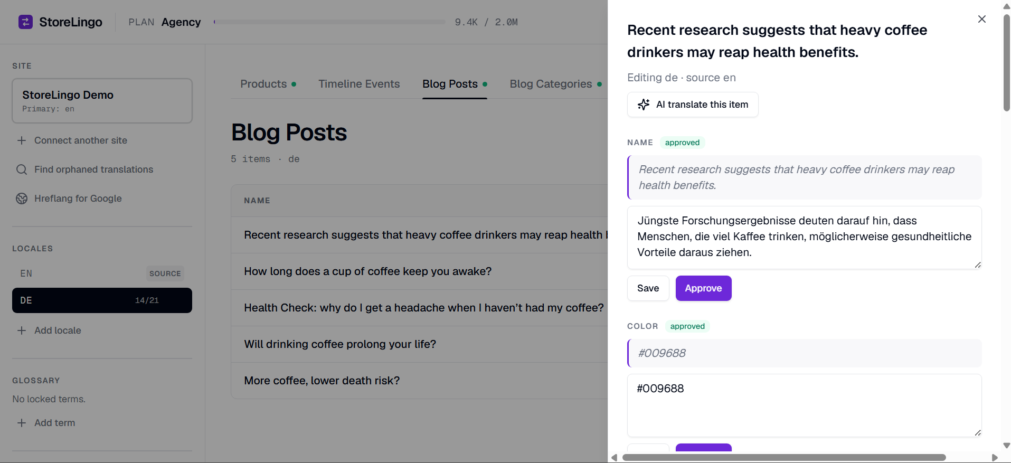Switch to the Blog Posts tab

point(455,84)
